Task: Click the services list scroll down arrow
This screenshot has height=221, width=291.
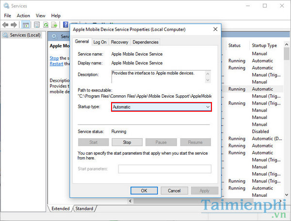Action: (x=287, y=195)
